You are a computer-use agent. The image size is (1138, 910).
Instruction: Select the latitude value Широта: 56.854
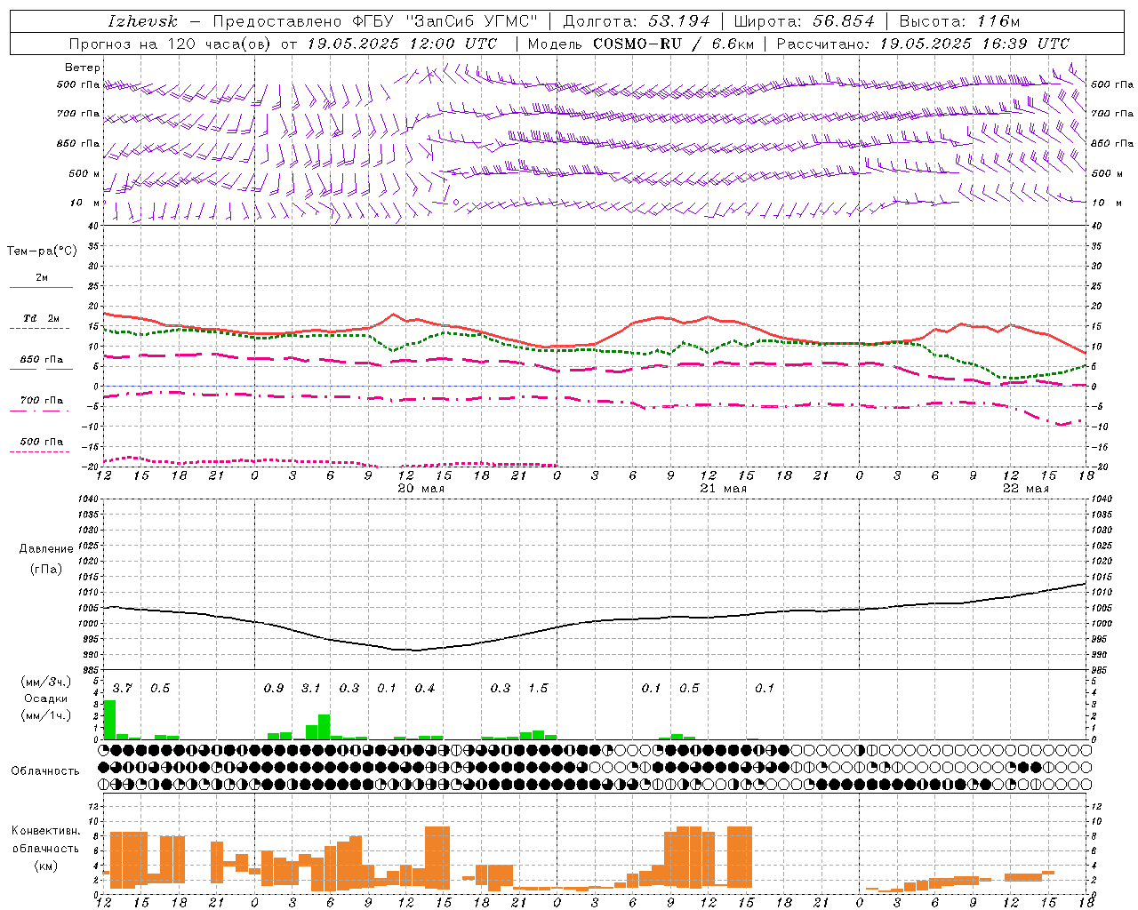pyautogui.click(x=805, y=21)
